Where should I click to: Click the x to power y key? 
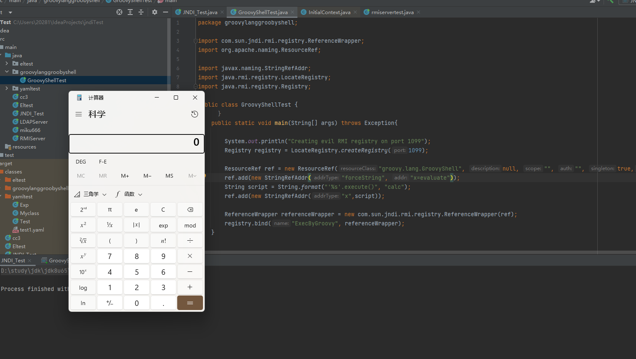tap(83, 256)
